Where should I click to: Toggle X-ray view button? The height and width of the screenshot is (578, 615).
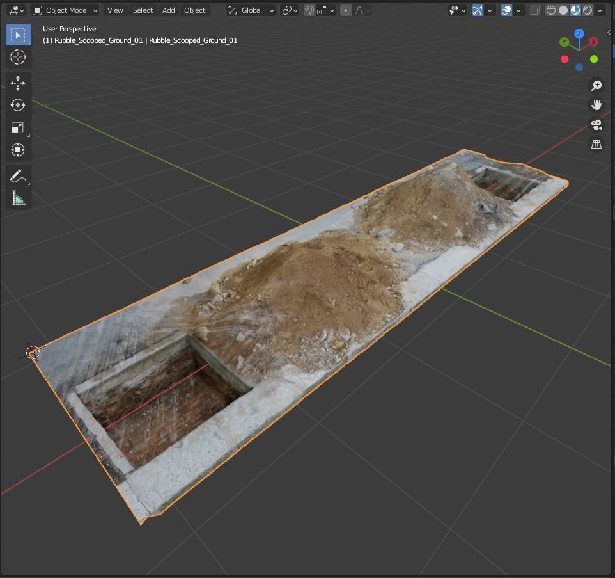534,10
